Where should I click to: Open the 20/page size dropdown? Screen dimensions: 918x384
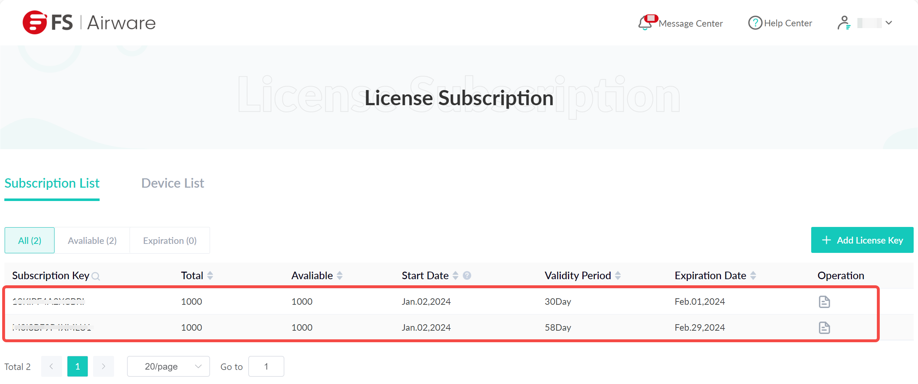168,366
